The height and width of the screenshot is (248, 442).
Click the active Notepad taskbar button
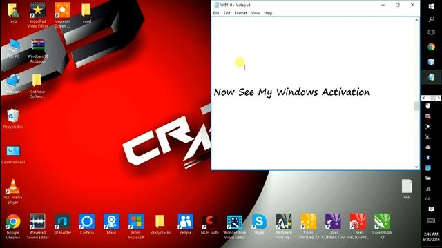431,76
